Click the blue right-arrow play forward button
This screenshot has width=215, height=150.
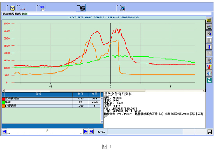point(85,132)
